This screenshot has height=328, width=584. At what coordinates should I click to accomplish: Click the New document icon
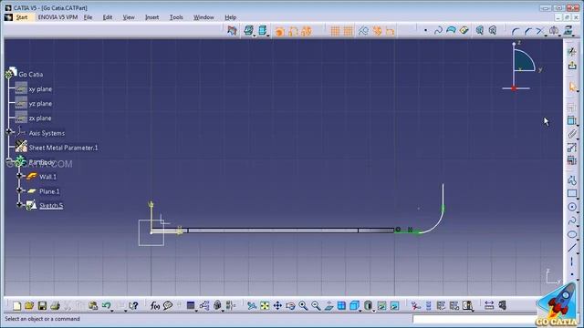pos(16,306)
